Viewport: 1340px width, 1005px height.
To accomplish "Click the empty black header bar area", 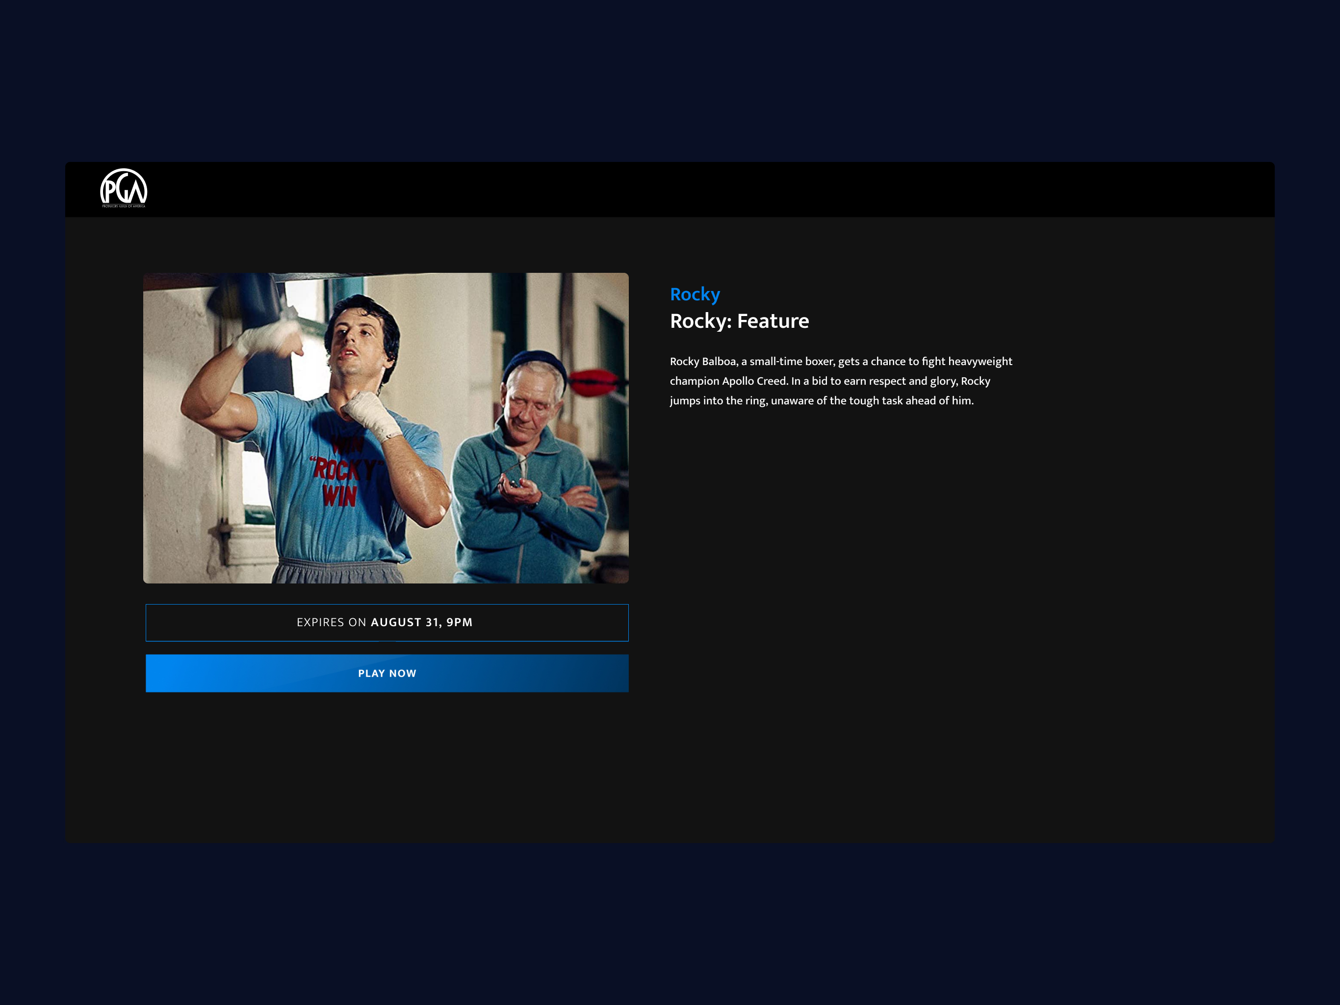I will [x=727, y=189].
